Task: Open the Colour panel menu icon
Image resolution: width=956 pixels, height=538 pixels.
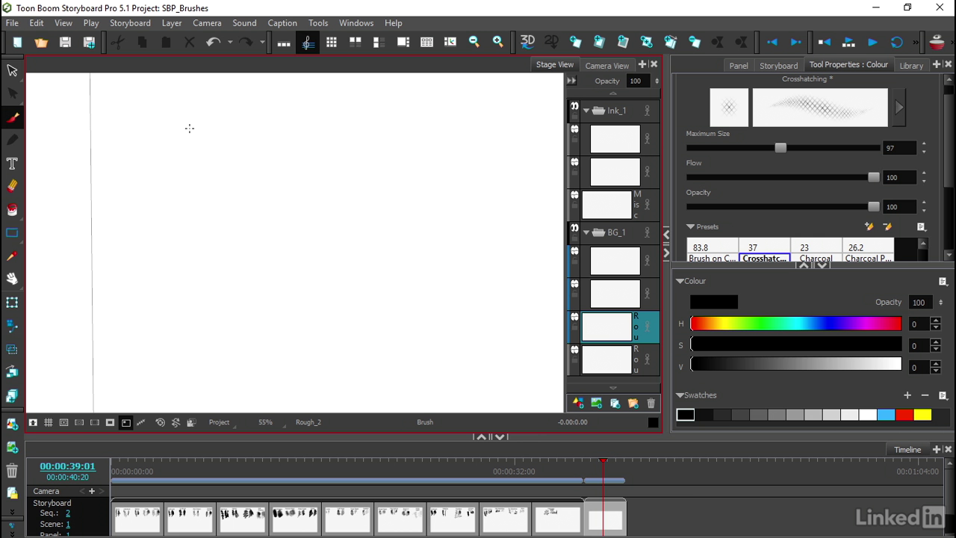Action: 943,282
